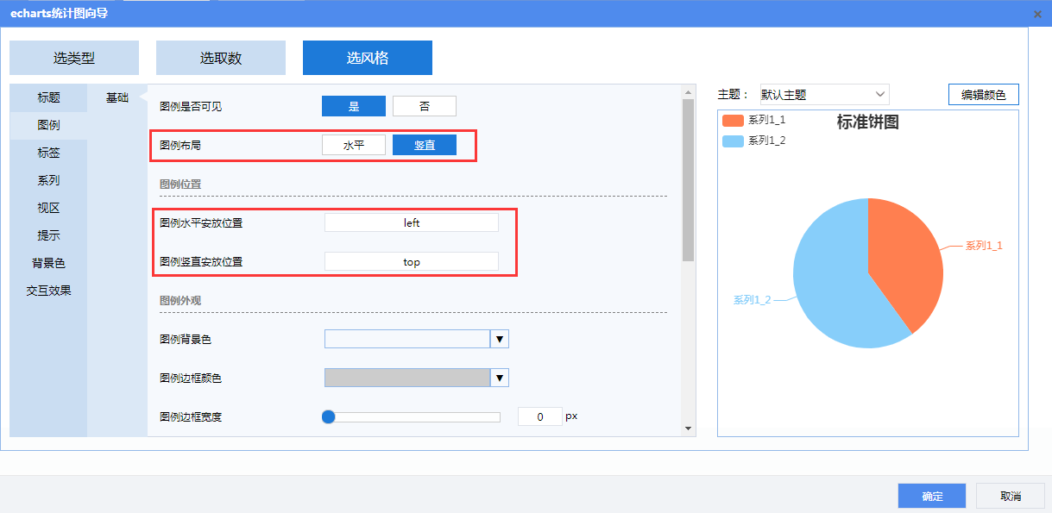This screenshot has width=1052, height=513.
Task: Switch to the 选取数 step tab
Action: point(221,58)
